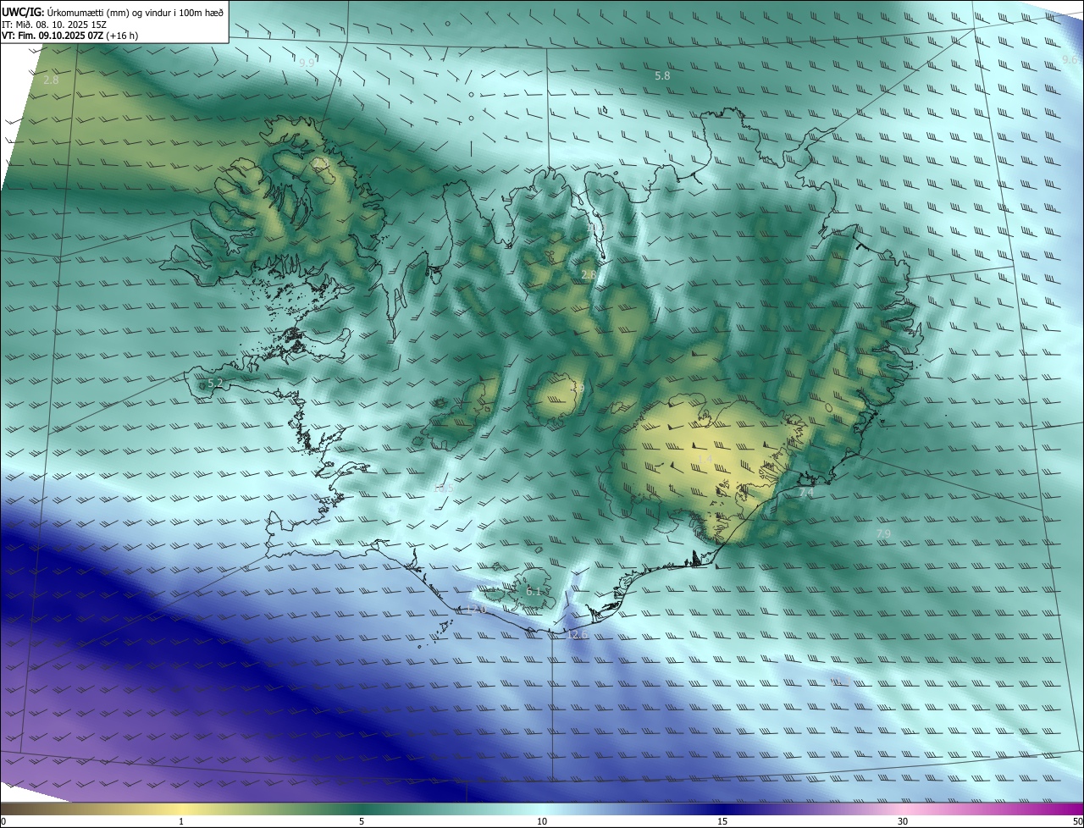Click the "5.2" value label off the west coast
Image resolution: width=1084 pixels, height=828 pixels.
point(215,384)
